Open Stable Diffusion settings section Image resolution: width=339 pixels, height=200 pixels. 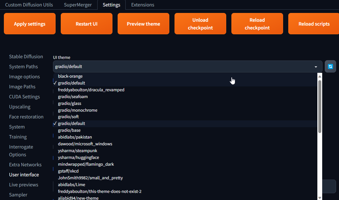[26, 57]
